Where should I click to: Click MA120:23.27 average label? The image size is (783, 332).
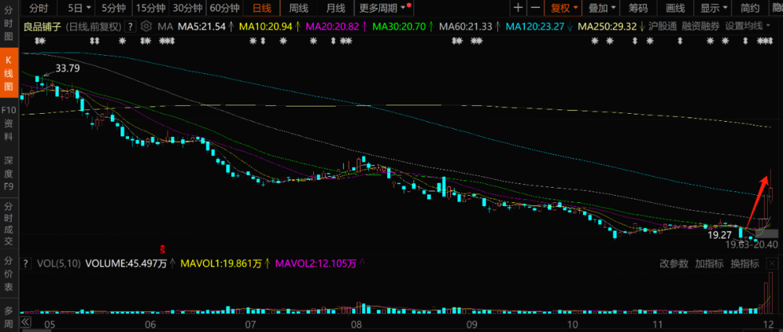(x=534, y=27)
